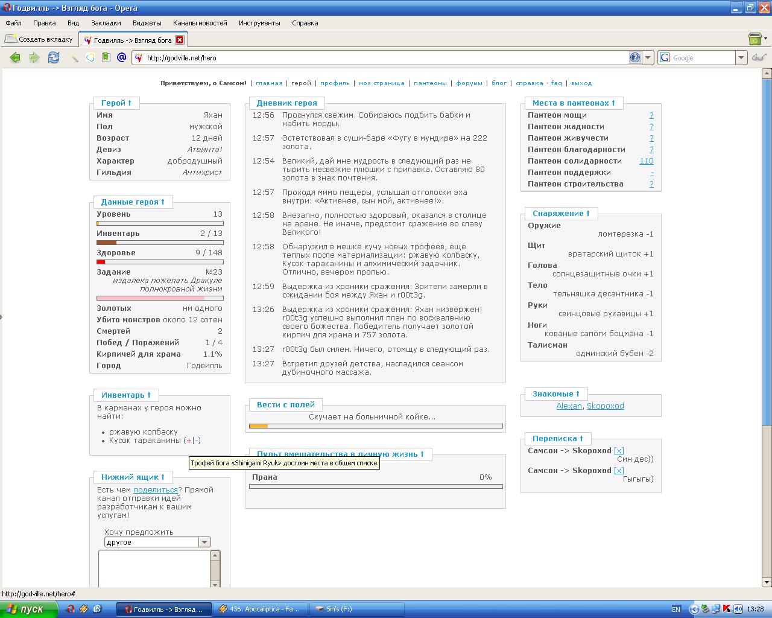Click the green Back arrow button
This screenshot has width=772, height=618.
pyautogui.click(x=15, y=57)
